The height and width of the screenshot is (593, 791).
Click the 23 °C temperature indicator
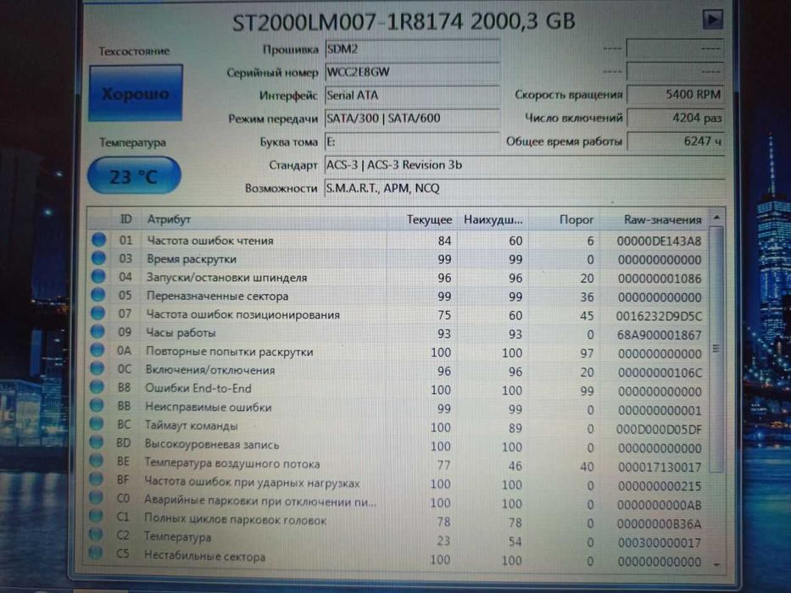(x=134, y=176)
